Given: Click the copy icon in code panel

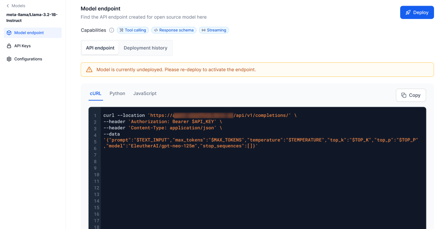Looking at the screenshot, I should click(x=404, y=95).
